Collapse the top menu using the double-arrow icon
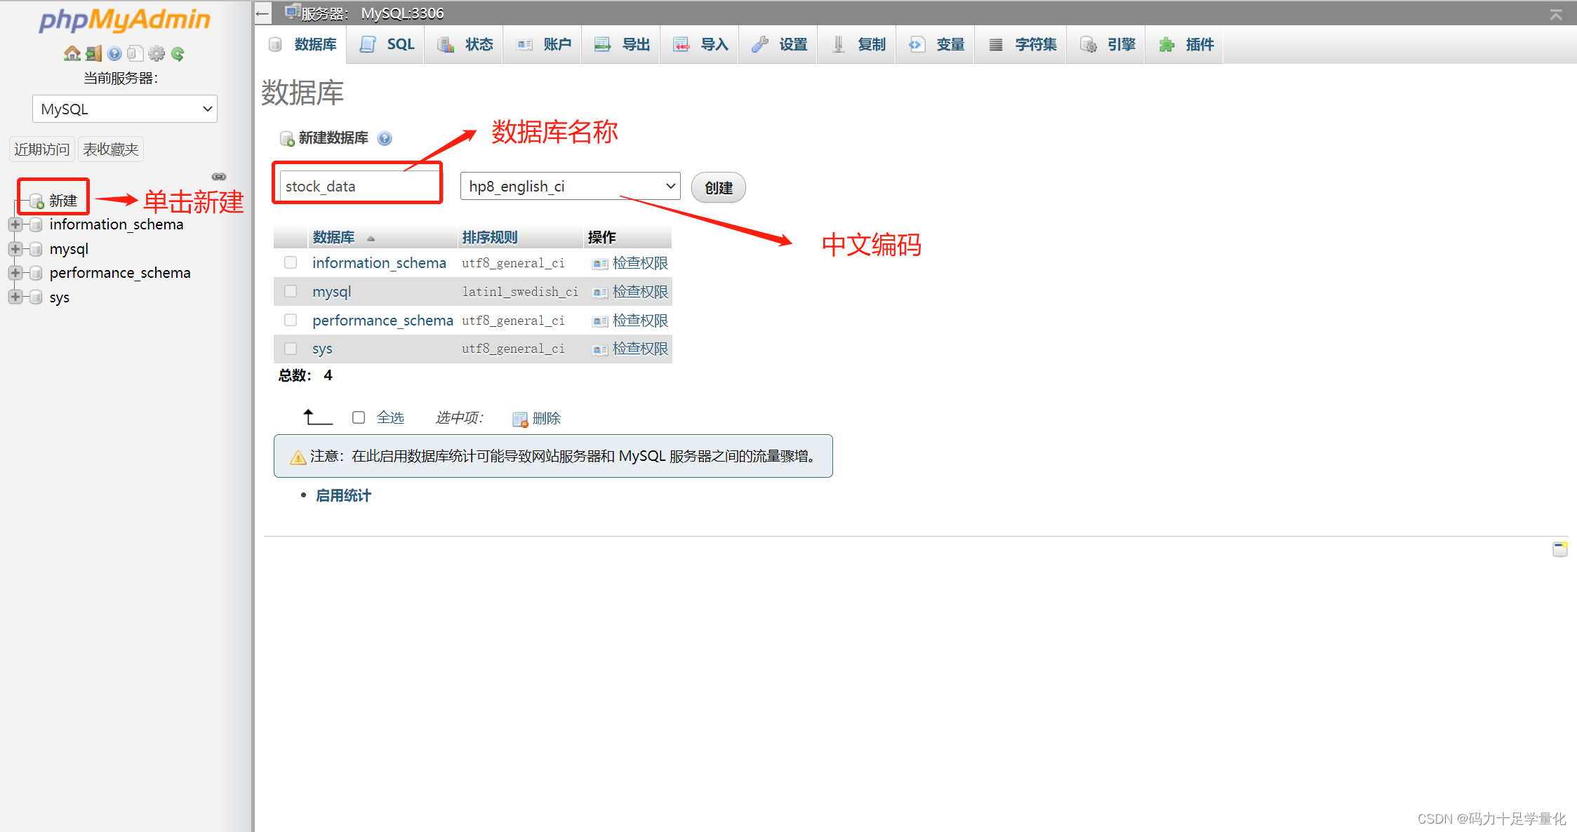This screenshot has height=832, width=1577. (1556, 14)
